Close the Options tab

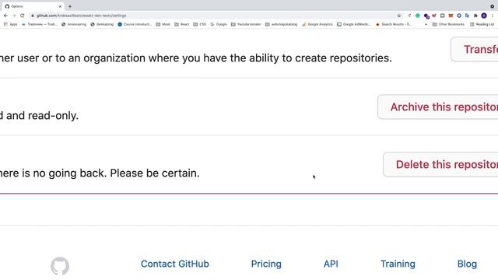60,6
